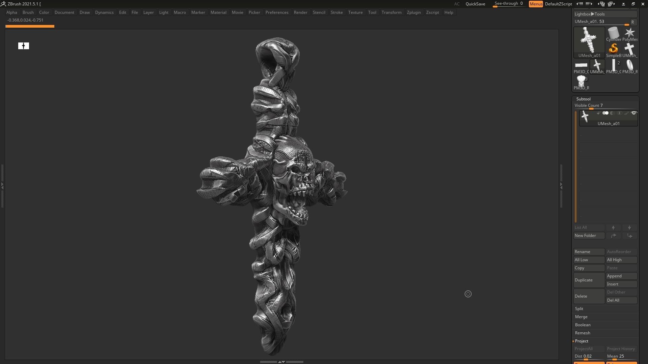Click the All High button
This screenshot has width=648, height=364.
click(x=621, y=260)
